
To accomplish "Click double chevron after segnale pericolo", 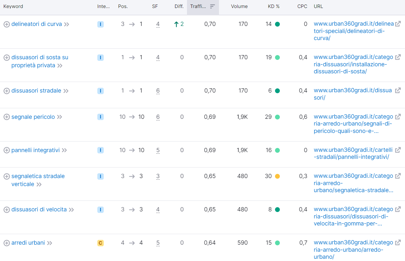I will pyautogui.click(x=60, y=117).
